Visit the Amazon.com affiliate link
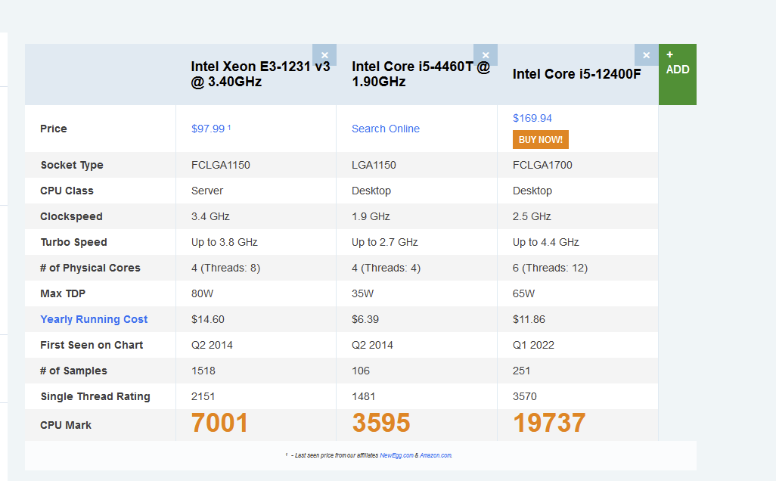 (436, 455)
